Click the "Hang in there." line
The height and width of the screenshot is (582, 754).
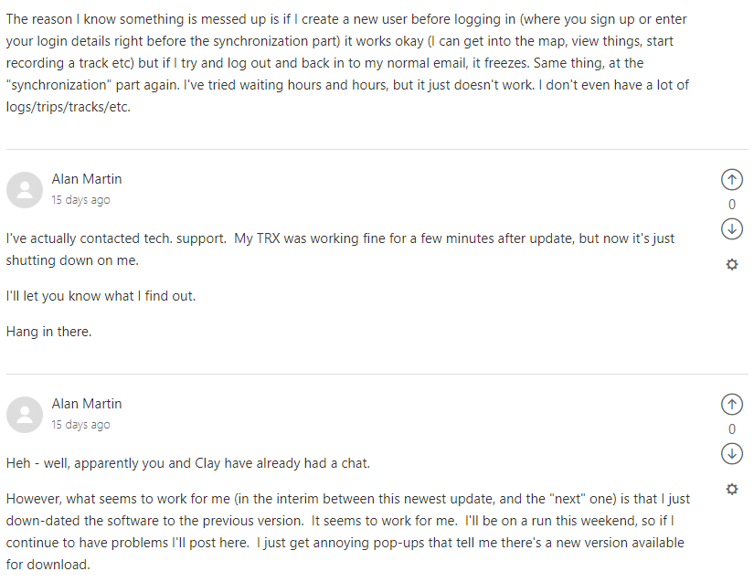(49, 332)
